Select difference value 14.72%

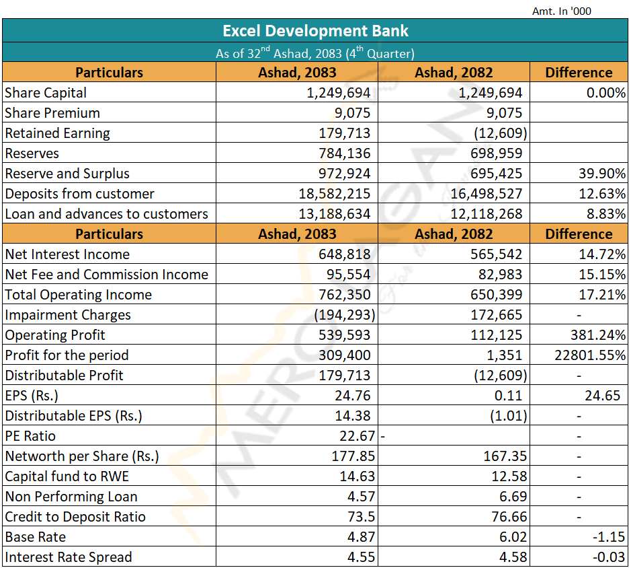601,254
